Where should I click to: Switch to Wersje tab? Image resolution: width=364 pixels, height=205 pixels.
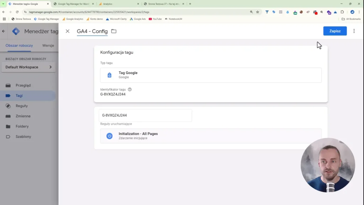[48, 46]
